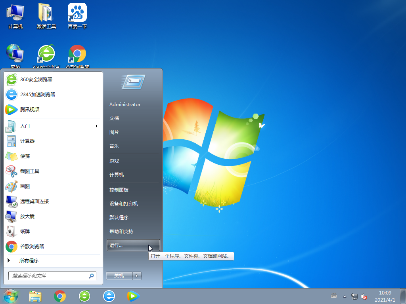Show hidden tray icons with the up arrow
This screenshot has width=406, height=304.
coord(344,296)
